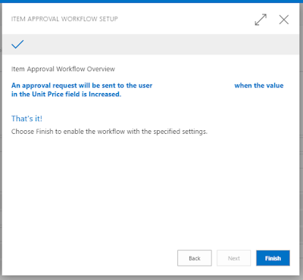Click the 'when the value' blue text
This screenshot has height=280, width=303.
pos(259,86)
